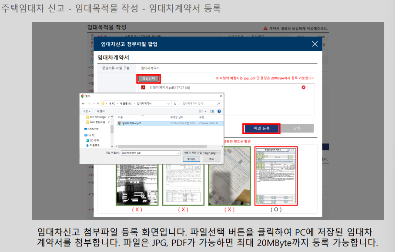Open the help icon in the file dialog
Viewport: 395px width, 252px height.
click(x=218, y=110)
